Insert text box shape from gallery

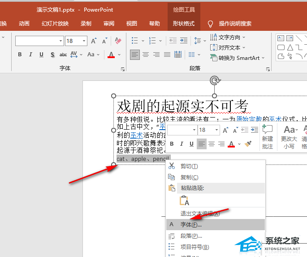click(x=281, y=38)
